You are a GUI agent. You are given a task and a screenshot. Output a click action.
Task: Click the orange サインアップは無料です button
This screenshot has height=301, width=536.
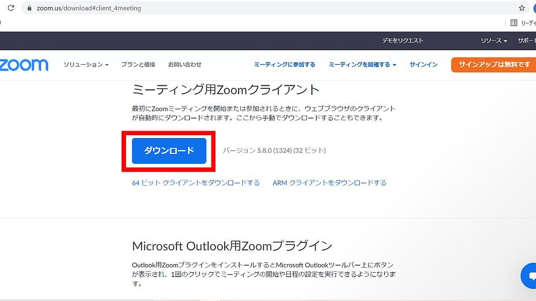point(494,65)
